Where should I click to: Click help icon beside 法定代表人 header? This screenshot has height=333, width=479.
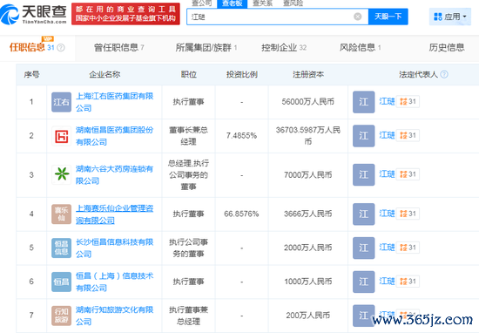point(444,74)
